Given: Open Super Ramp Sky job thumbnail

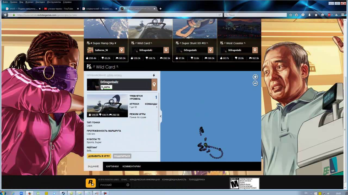Looking at the screenshot, I should 106,29.
